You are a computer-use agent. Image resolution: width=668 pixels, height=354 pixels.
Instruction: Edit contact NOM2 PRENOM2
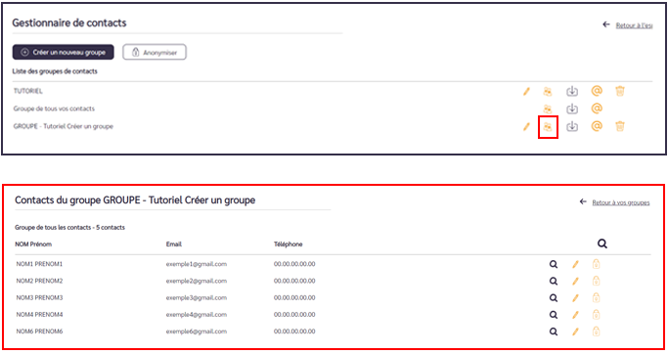click(x=575, y=282)
